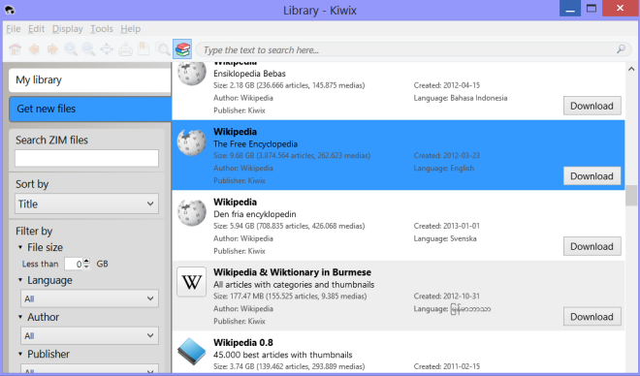The image size is (640, 376).
Task: Download the English Wikipedia file
Action: (592, 176)
